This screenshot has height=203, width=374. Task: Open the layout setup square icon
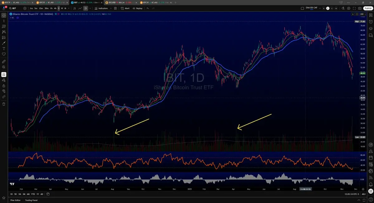pyautogui.click(x=302, y=8)
